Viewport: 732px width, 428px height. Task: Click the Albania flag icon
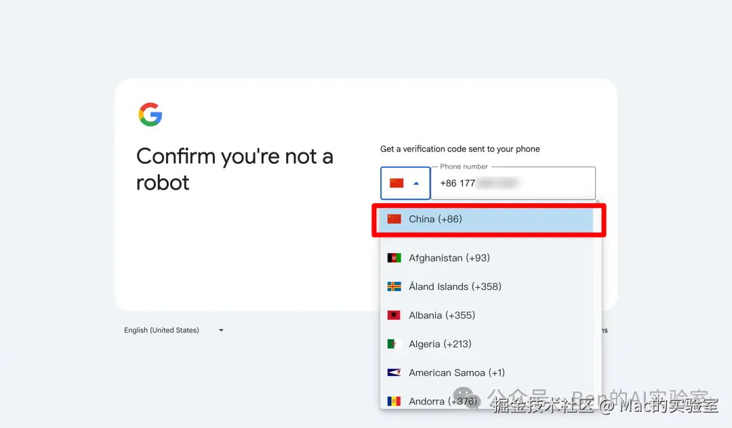click(394, 316)
